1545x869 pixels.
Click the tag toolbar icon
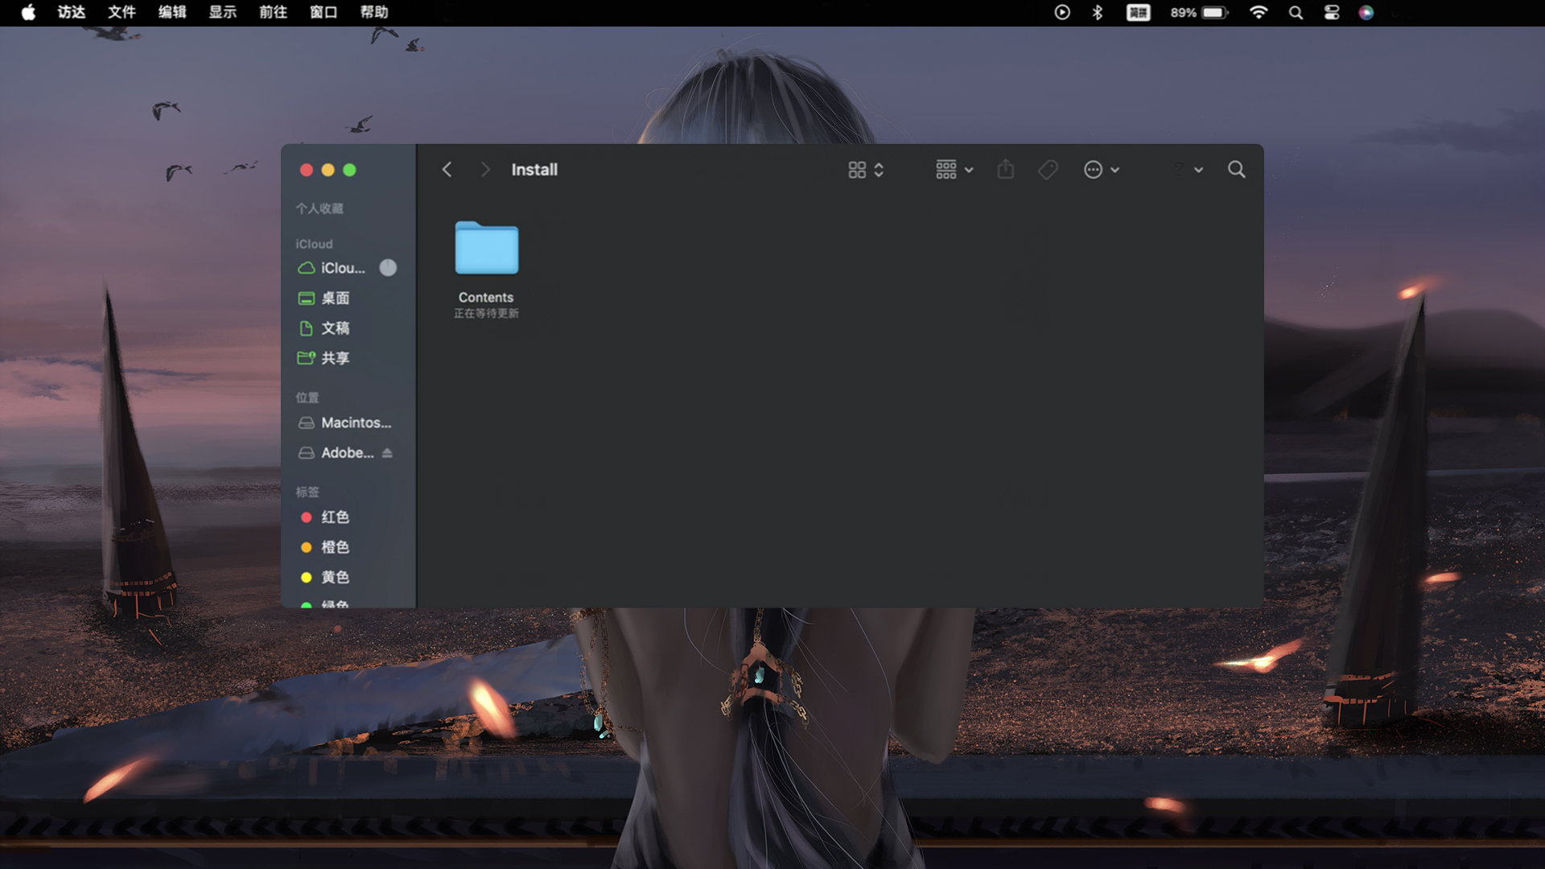point(1048,170)
